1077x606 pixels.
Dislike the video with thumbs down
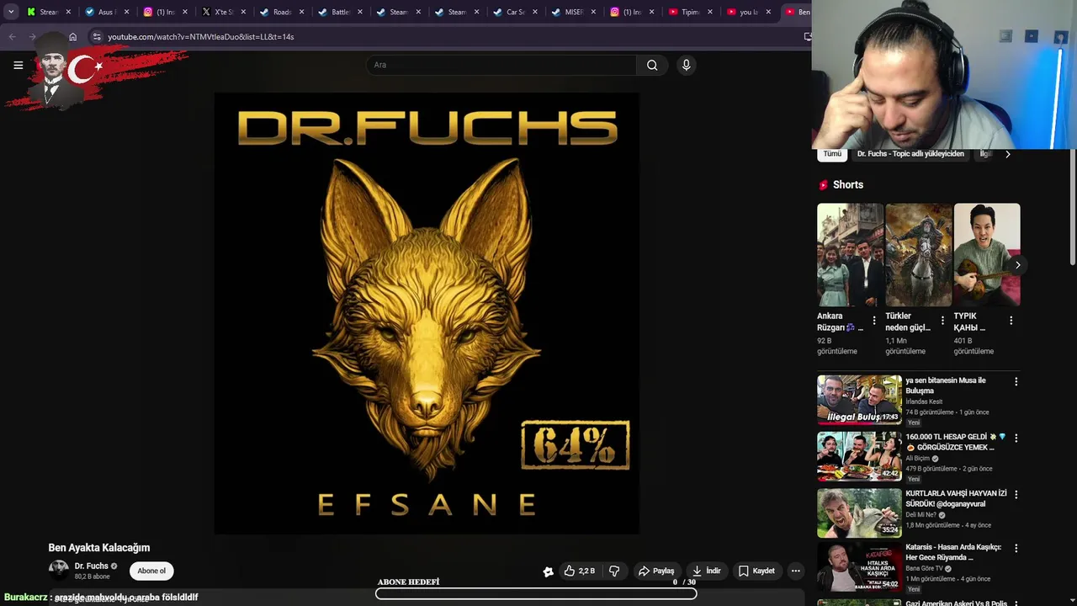tap(614, 571)
